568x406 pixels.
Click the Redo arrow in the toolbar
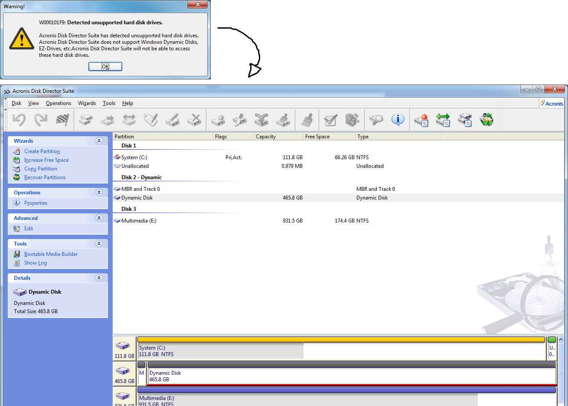click(41, 120)
